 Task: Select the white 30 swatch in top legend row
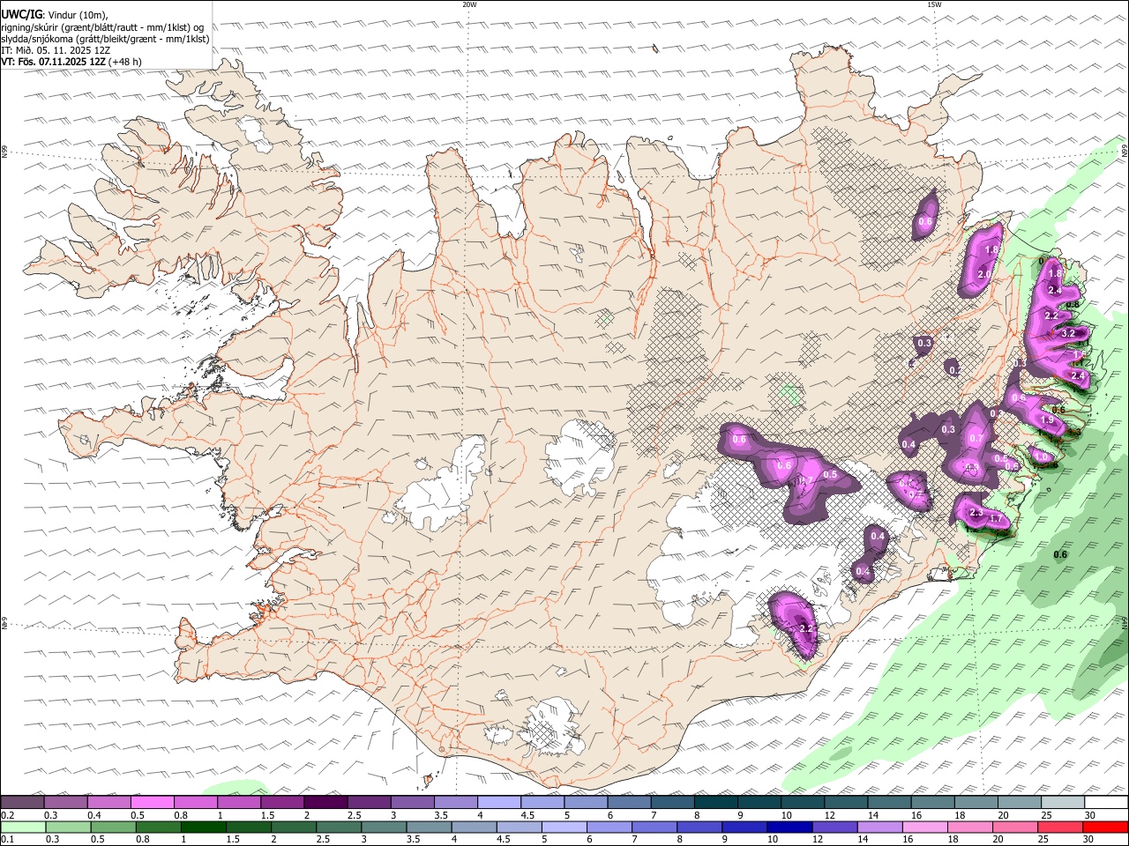click(x=1106, y=802)
